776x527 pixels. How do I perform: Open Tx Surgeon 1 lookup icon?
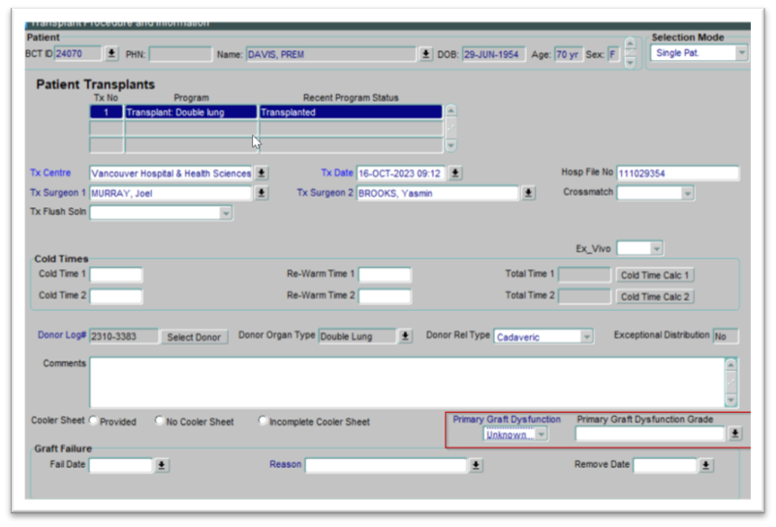tap(262, 193)
